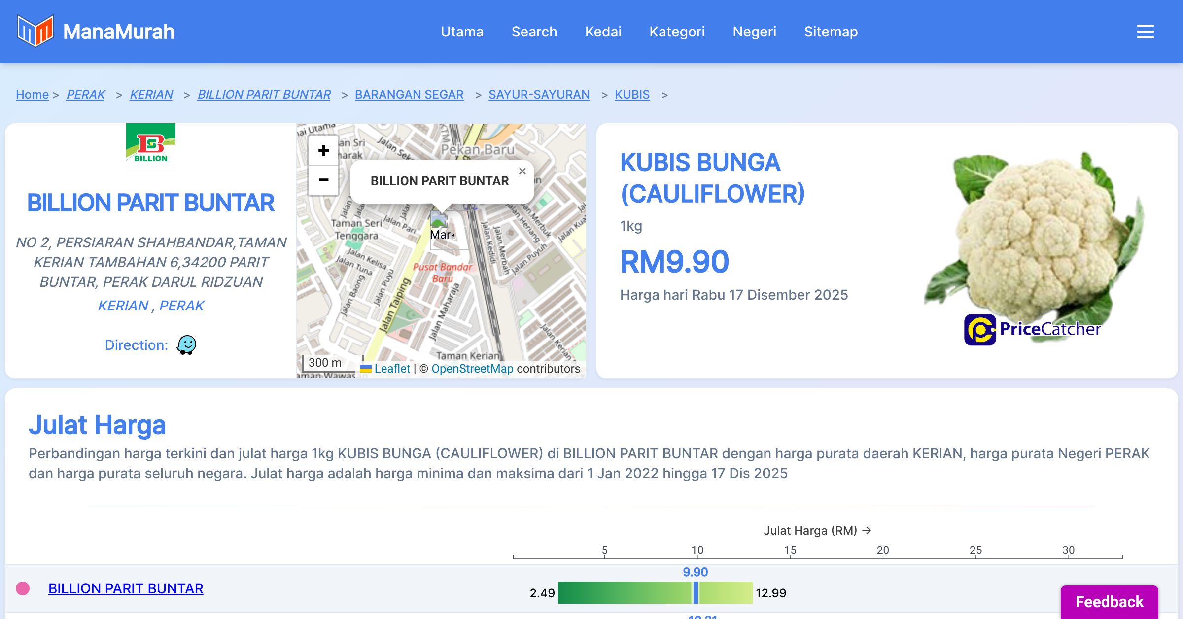Close the BILLION PARIT BUNTAR map popup
1183x619 pixels.
(x=522, y=172)
